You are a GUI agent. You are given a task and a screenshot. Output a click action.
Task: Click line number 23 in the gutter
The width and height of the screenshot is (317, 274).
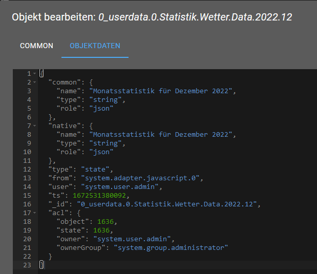click(x=27, y=265)
